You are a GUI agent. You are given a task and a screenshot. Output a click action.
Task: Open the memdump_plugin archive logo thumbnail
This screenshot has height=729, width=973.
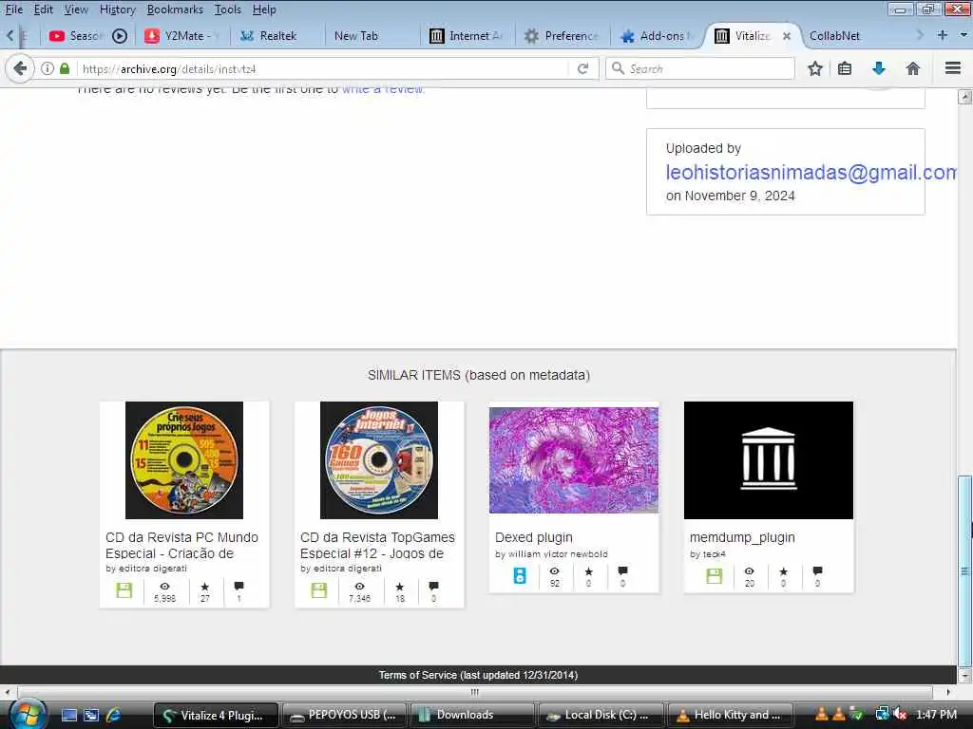pyautogui.click(x=768, y=460)
